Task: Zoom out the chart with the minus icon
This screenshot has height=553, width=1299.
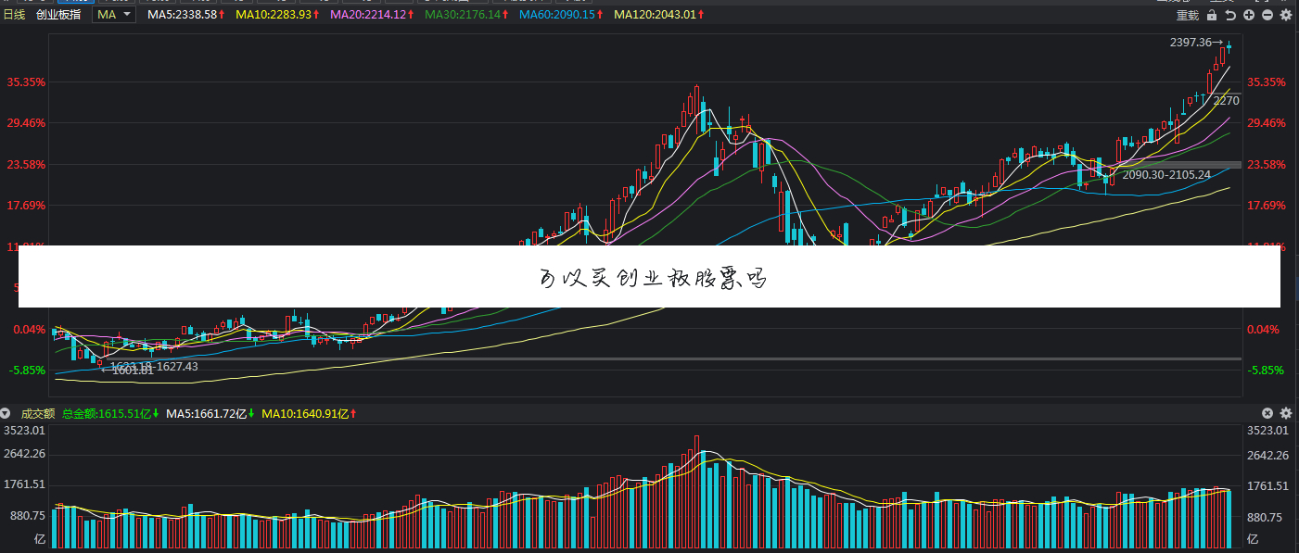Action: (x=1267, y=15)
